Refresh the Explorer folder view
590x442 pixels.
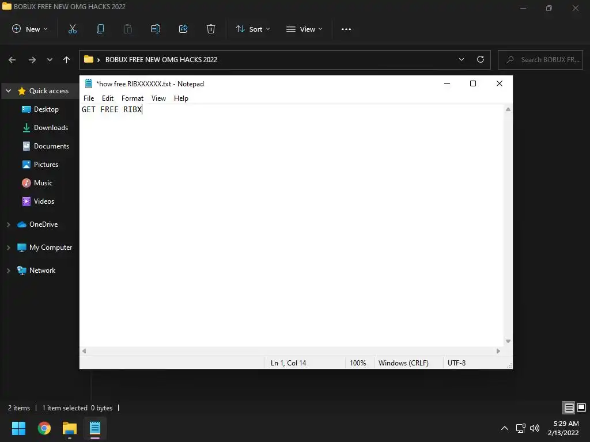point(481,59)
